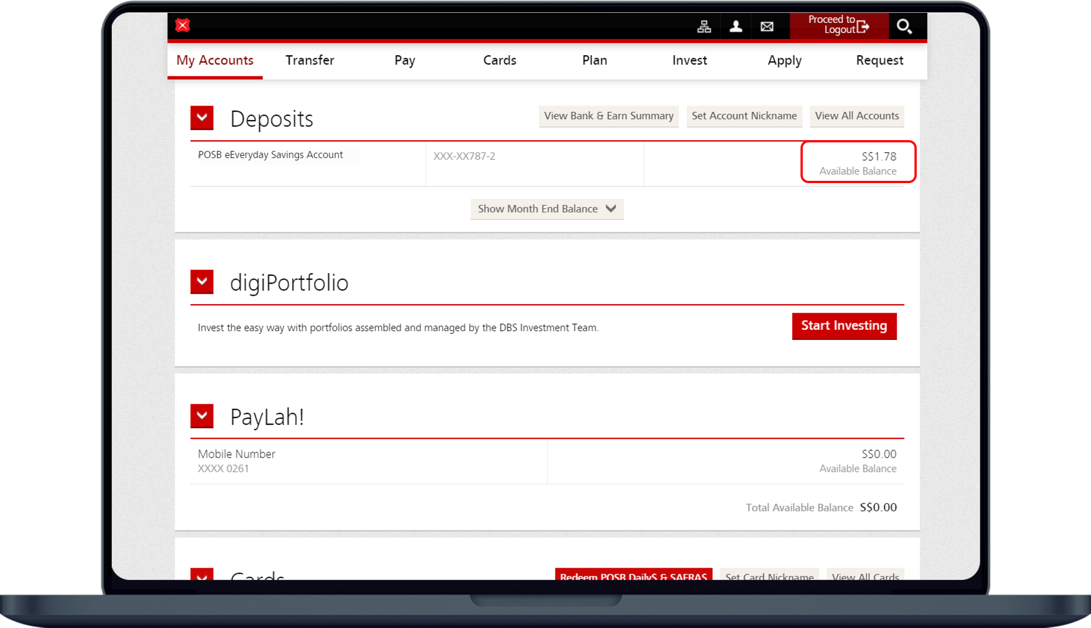Open the Invest menu

tap(690, 60)
